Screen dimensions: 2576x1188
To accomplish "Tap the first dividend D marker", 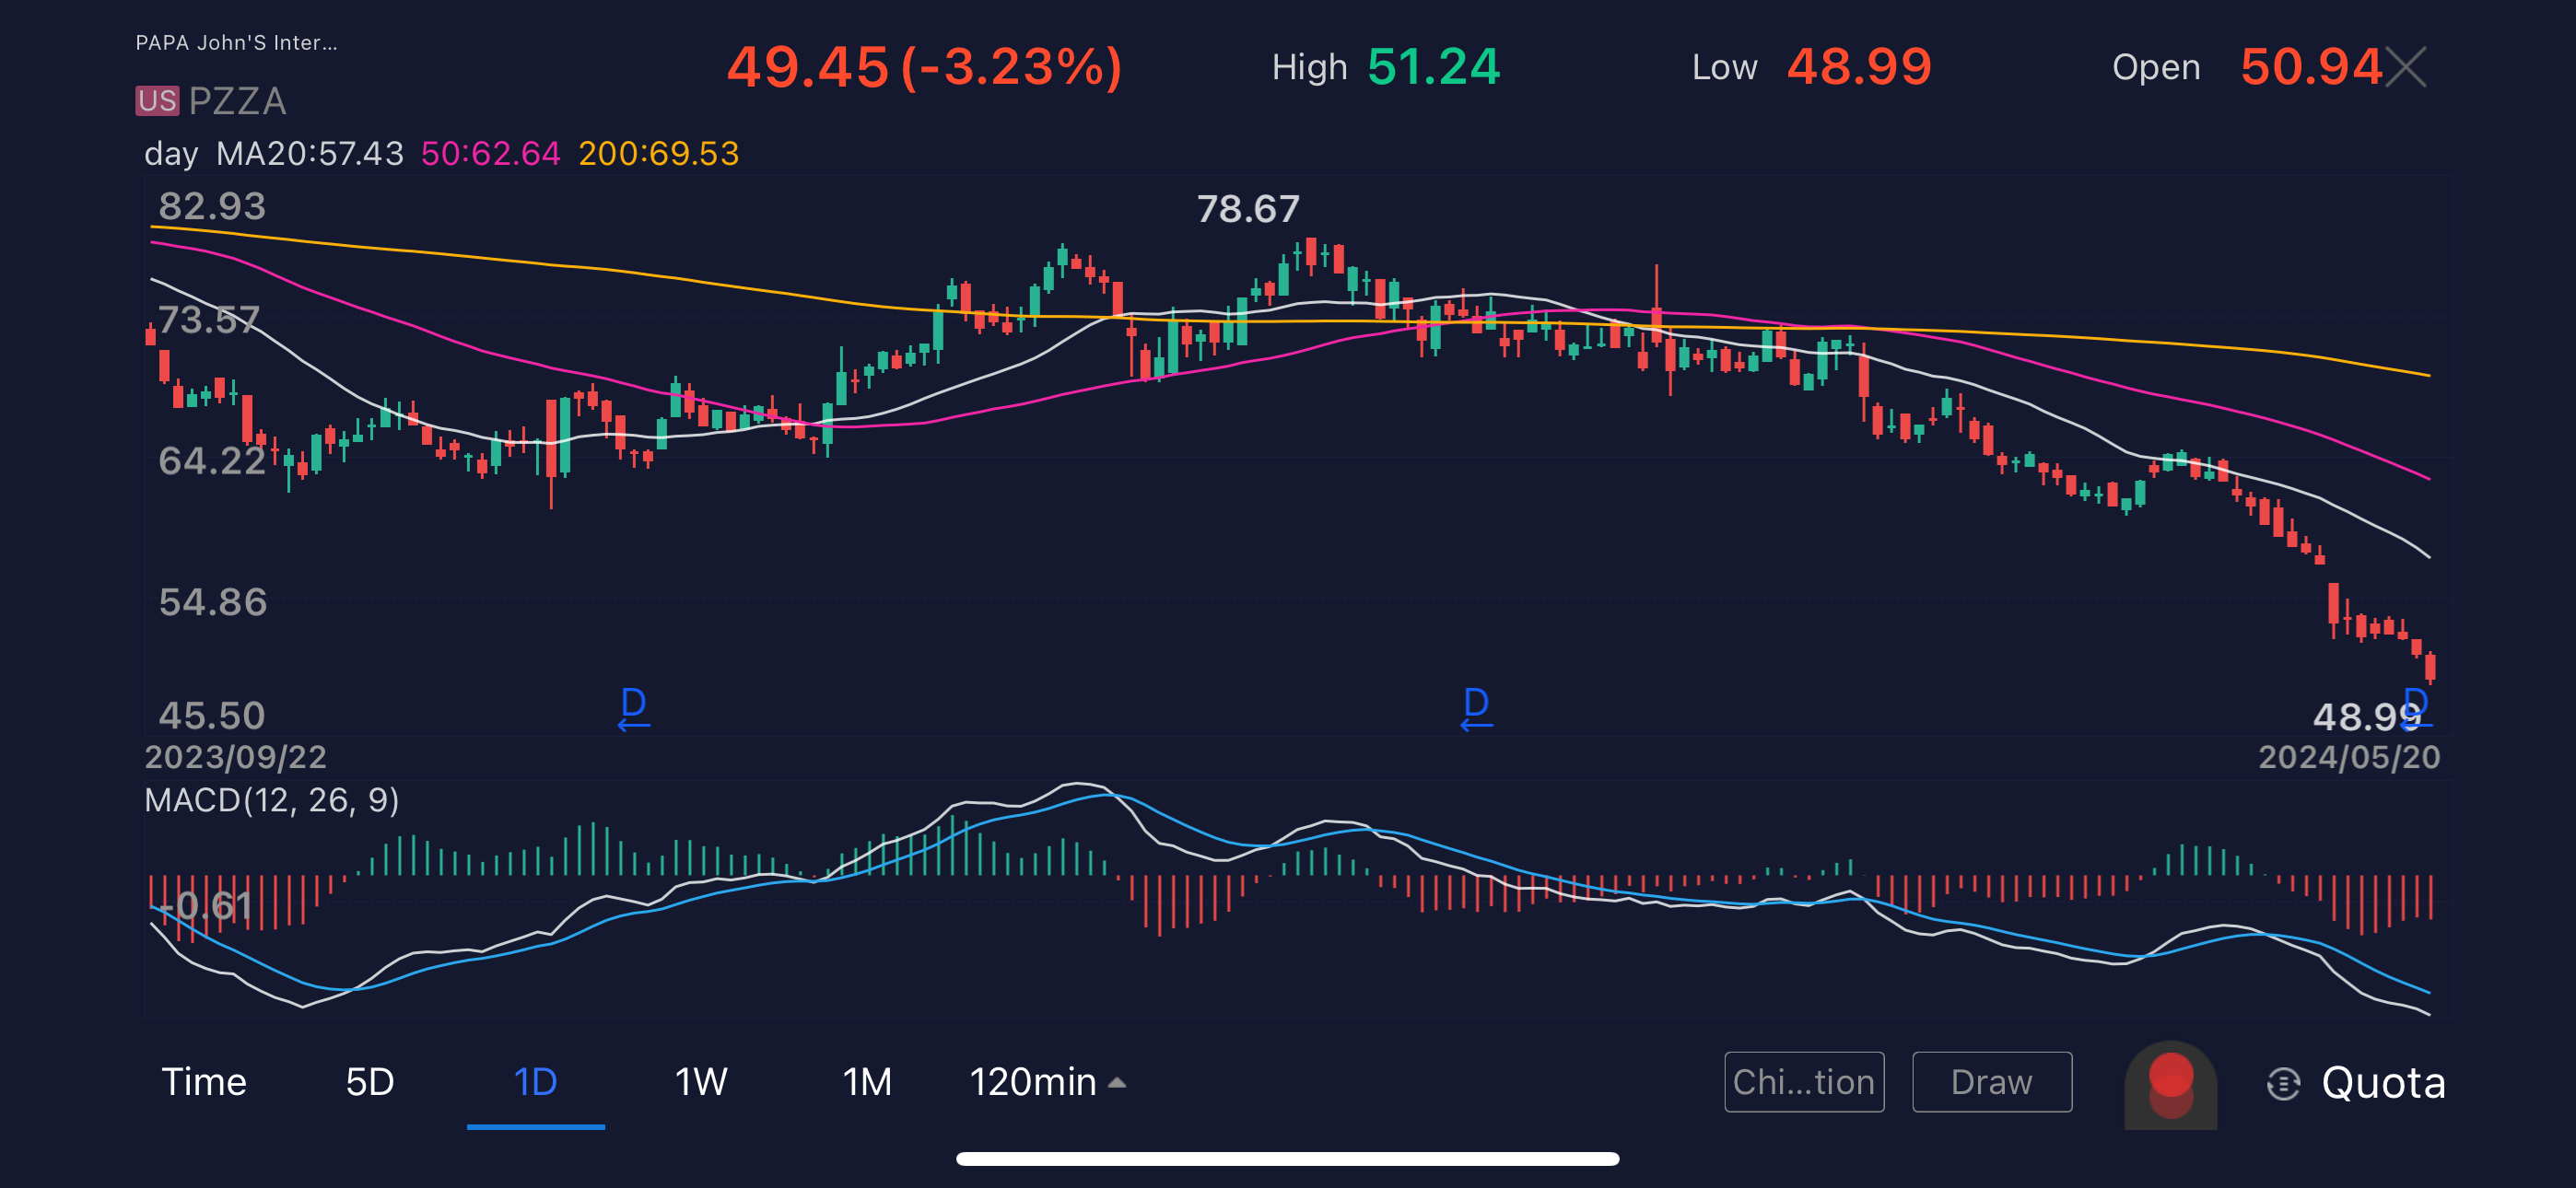I will tap(633, 707).
